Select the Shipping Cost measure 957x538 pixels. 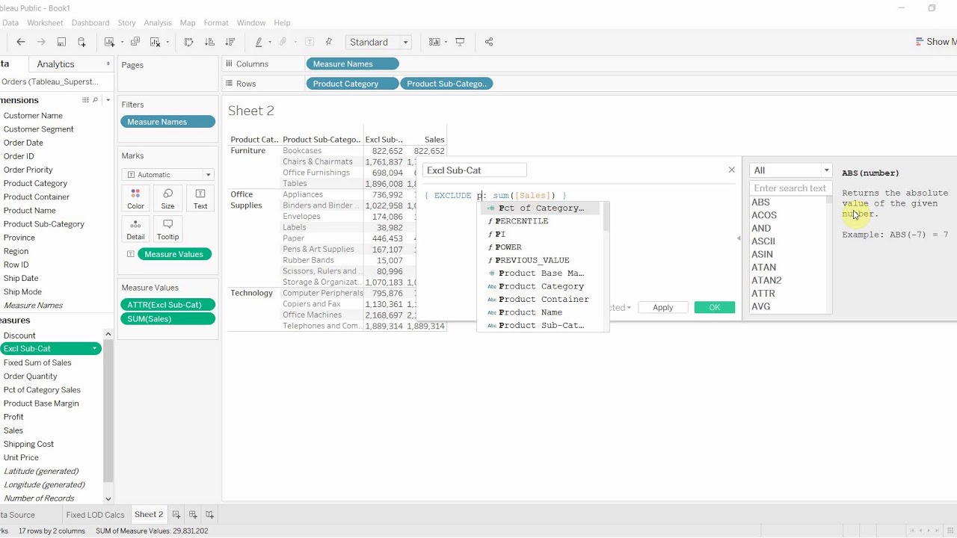tap(29, 444)
